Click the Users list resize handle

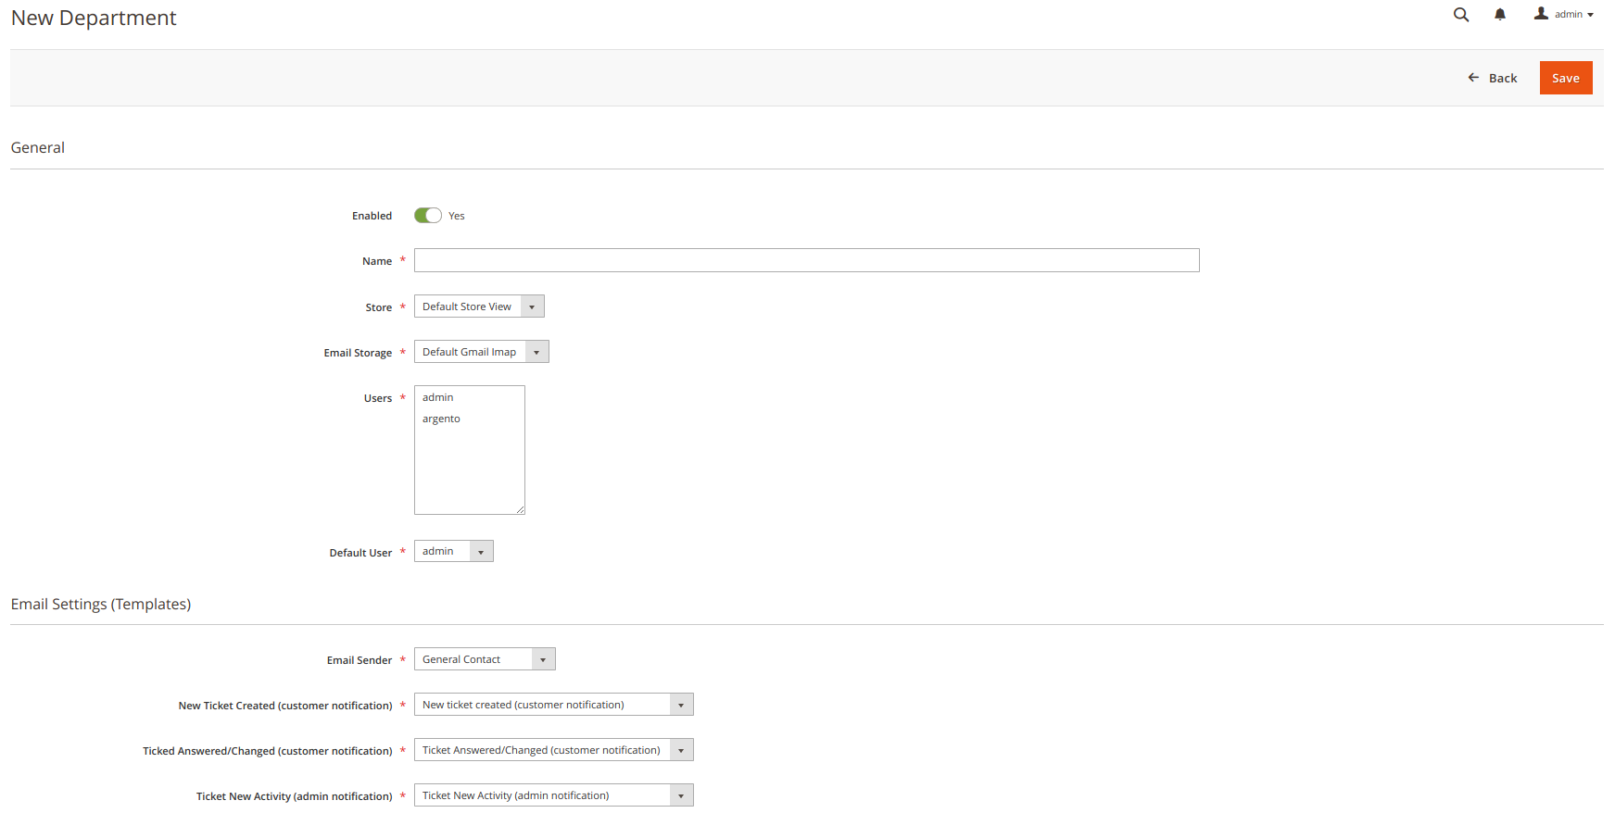[x=520, y=509]
